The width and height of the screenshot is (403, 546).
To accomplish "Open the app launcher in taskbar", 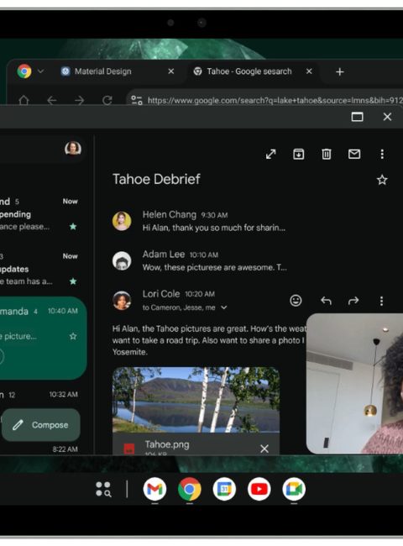I will (x=103, y=489).
